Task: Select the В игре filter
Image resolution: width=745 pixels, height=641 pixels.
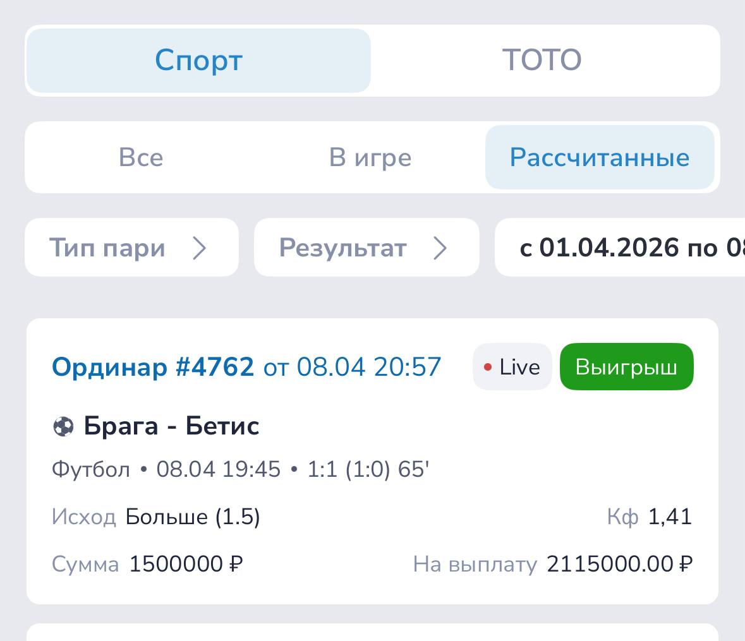Action: (370, 157)
